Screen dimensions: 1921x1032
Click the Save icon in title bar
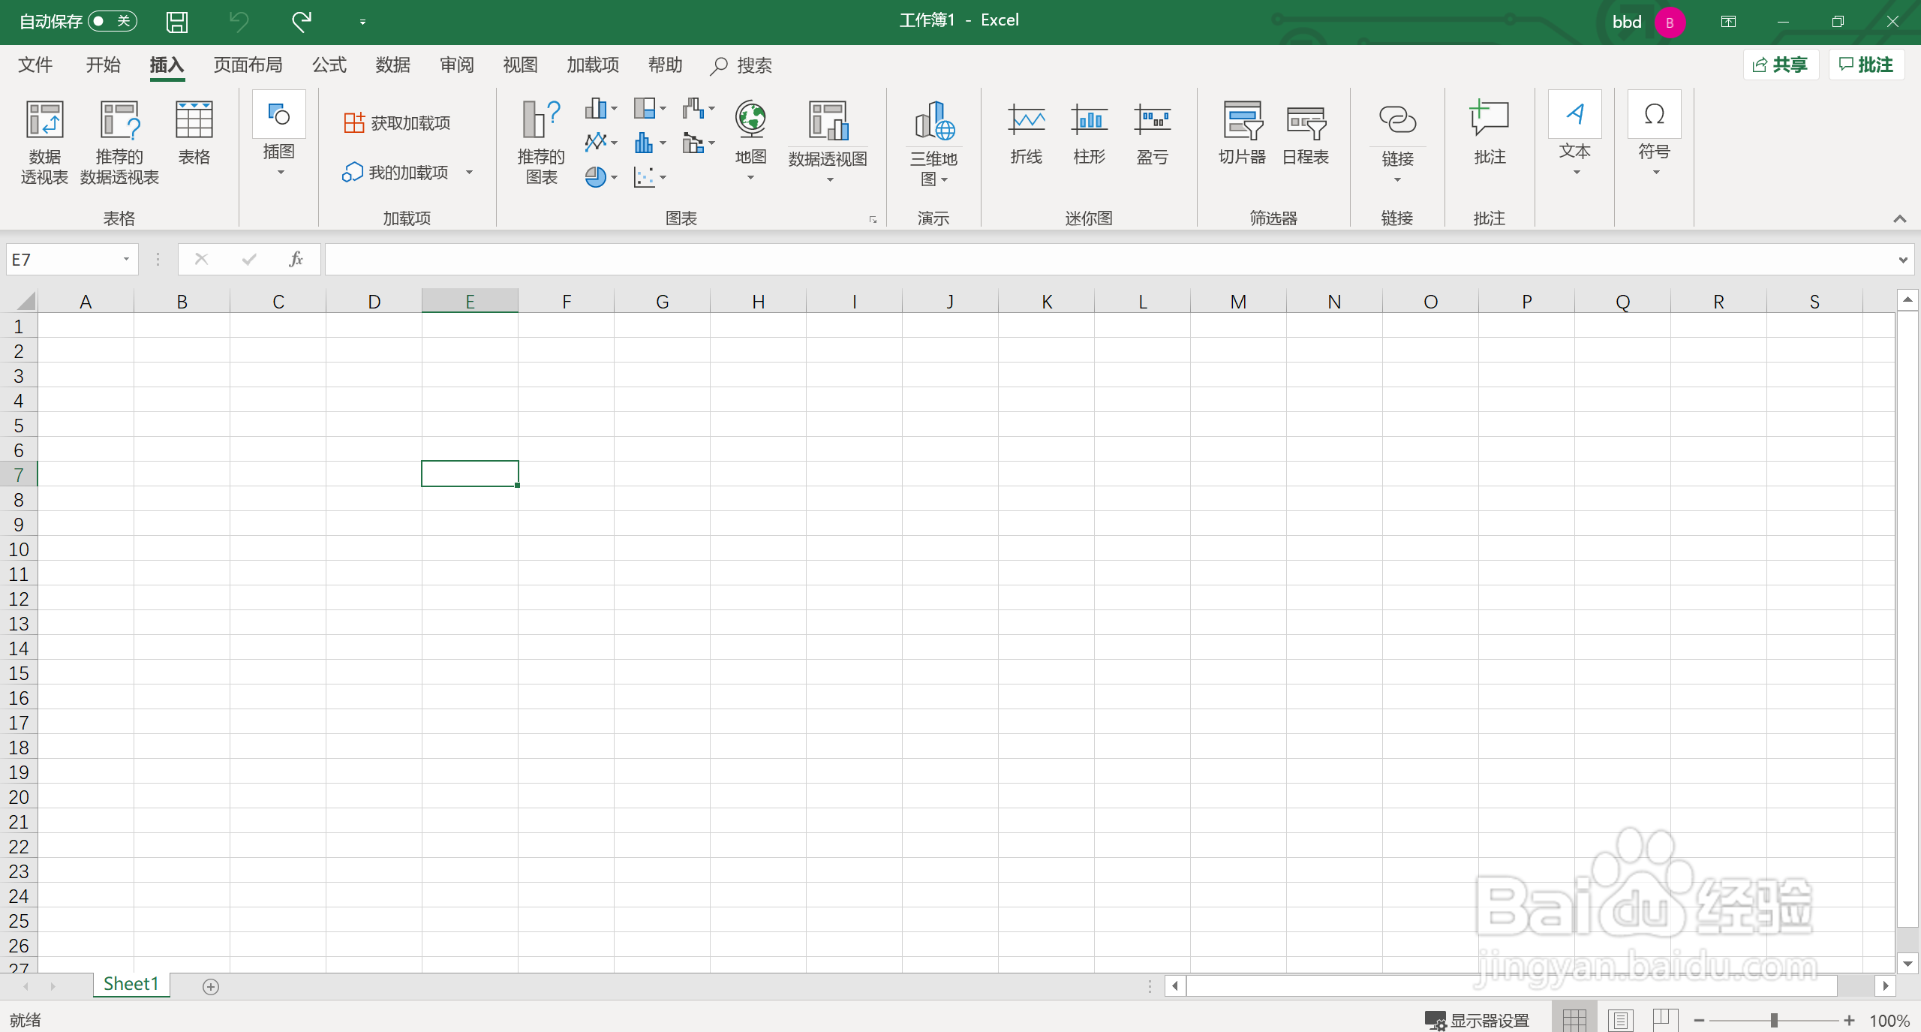[177, 22]
